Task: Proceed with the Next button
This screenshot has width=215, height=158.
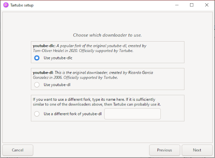Action: point(197,150)
